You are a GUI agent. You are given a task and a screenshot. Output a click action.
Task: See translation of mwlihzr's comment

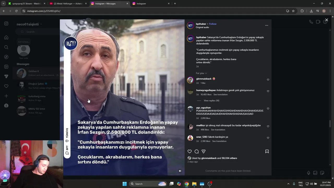coord(218,130)
